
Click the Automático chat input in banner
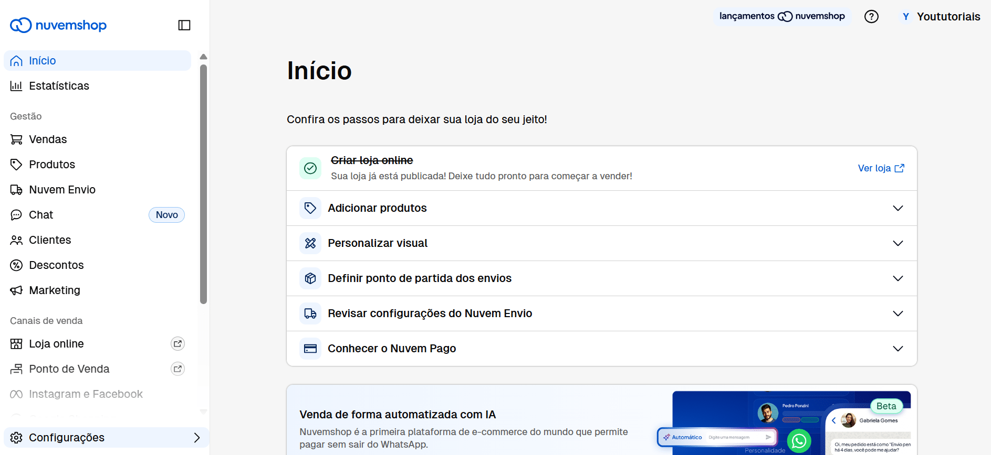pyautogui.click(x=717, y=437)
